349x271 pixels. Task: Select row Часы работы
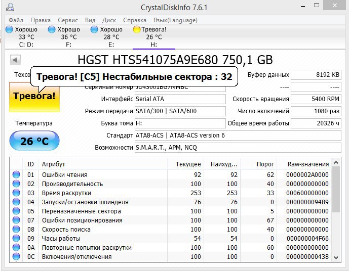click(171, 239)
